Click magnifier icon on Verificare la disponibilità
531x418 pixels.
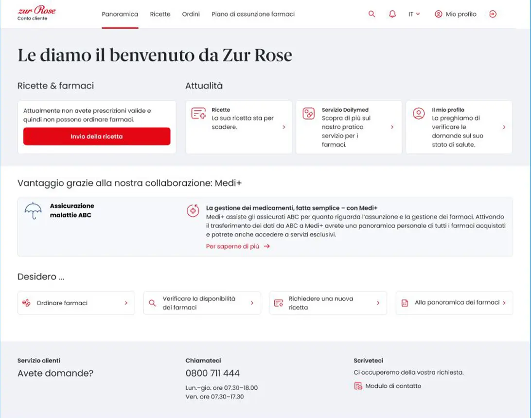152,303
